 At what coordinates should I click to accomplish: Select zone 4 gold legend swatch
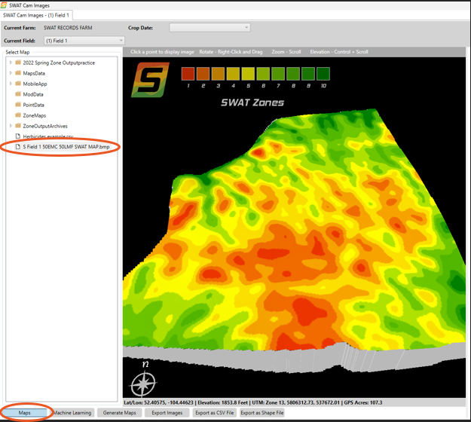(233, 74)
